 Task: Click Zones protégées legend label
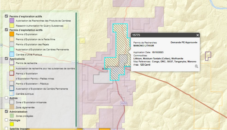(24, 116)
